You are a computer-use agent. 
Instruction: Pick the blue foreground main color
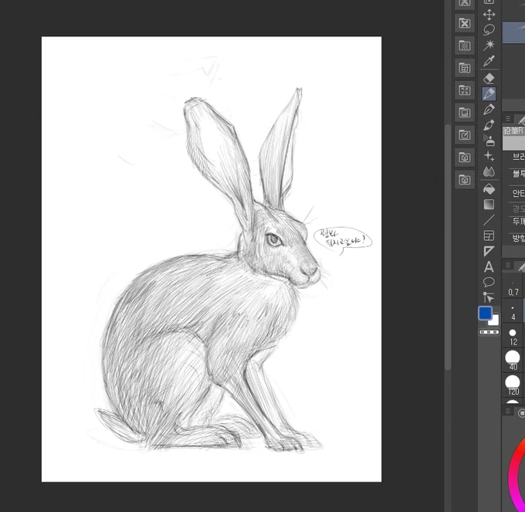[485, 314]
